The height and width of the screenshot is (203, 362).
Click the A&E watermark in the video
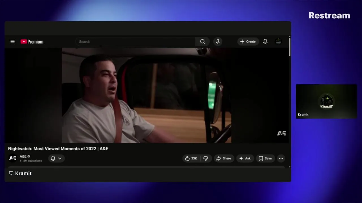(x=281, y=133)
